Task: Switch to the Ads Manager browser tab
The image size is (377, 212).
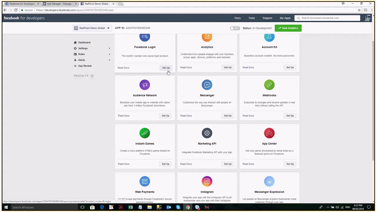Action: coord(59,4)
